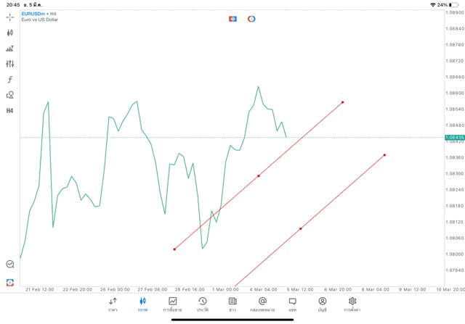465x324 pixels.
Task: Open the การตั้งค่า settings tab
Action: tap(352, 304)
